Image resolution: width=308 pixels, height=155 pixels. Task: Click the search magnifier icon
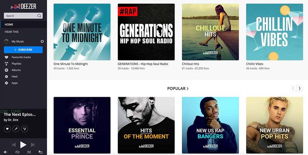[39, 16]
